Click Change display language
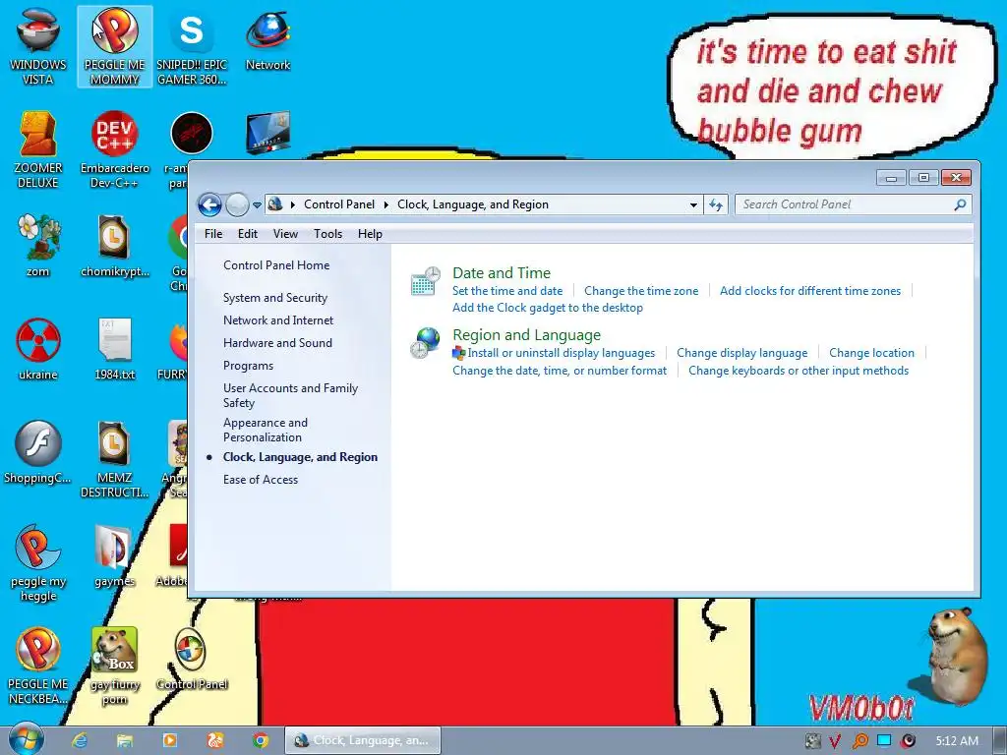This screenshot has width=1007, height=755. pos(741,353)
